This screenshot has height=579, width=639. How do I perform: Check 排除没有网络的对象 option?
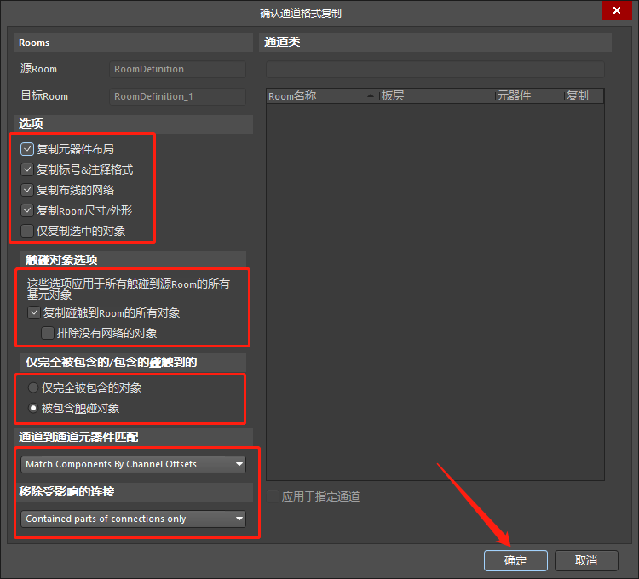point(48,333)
